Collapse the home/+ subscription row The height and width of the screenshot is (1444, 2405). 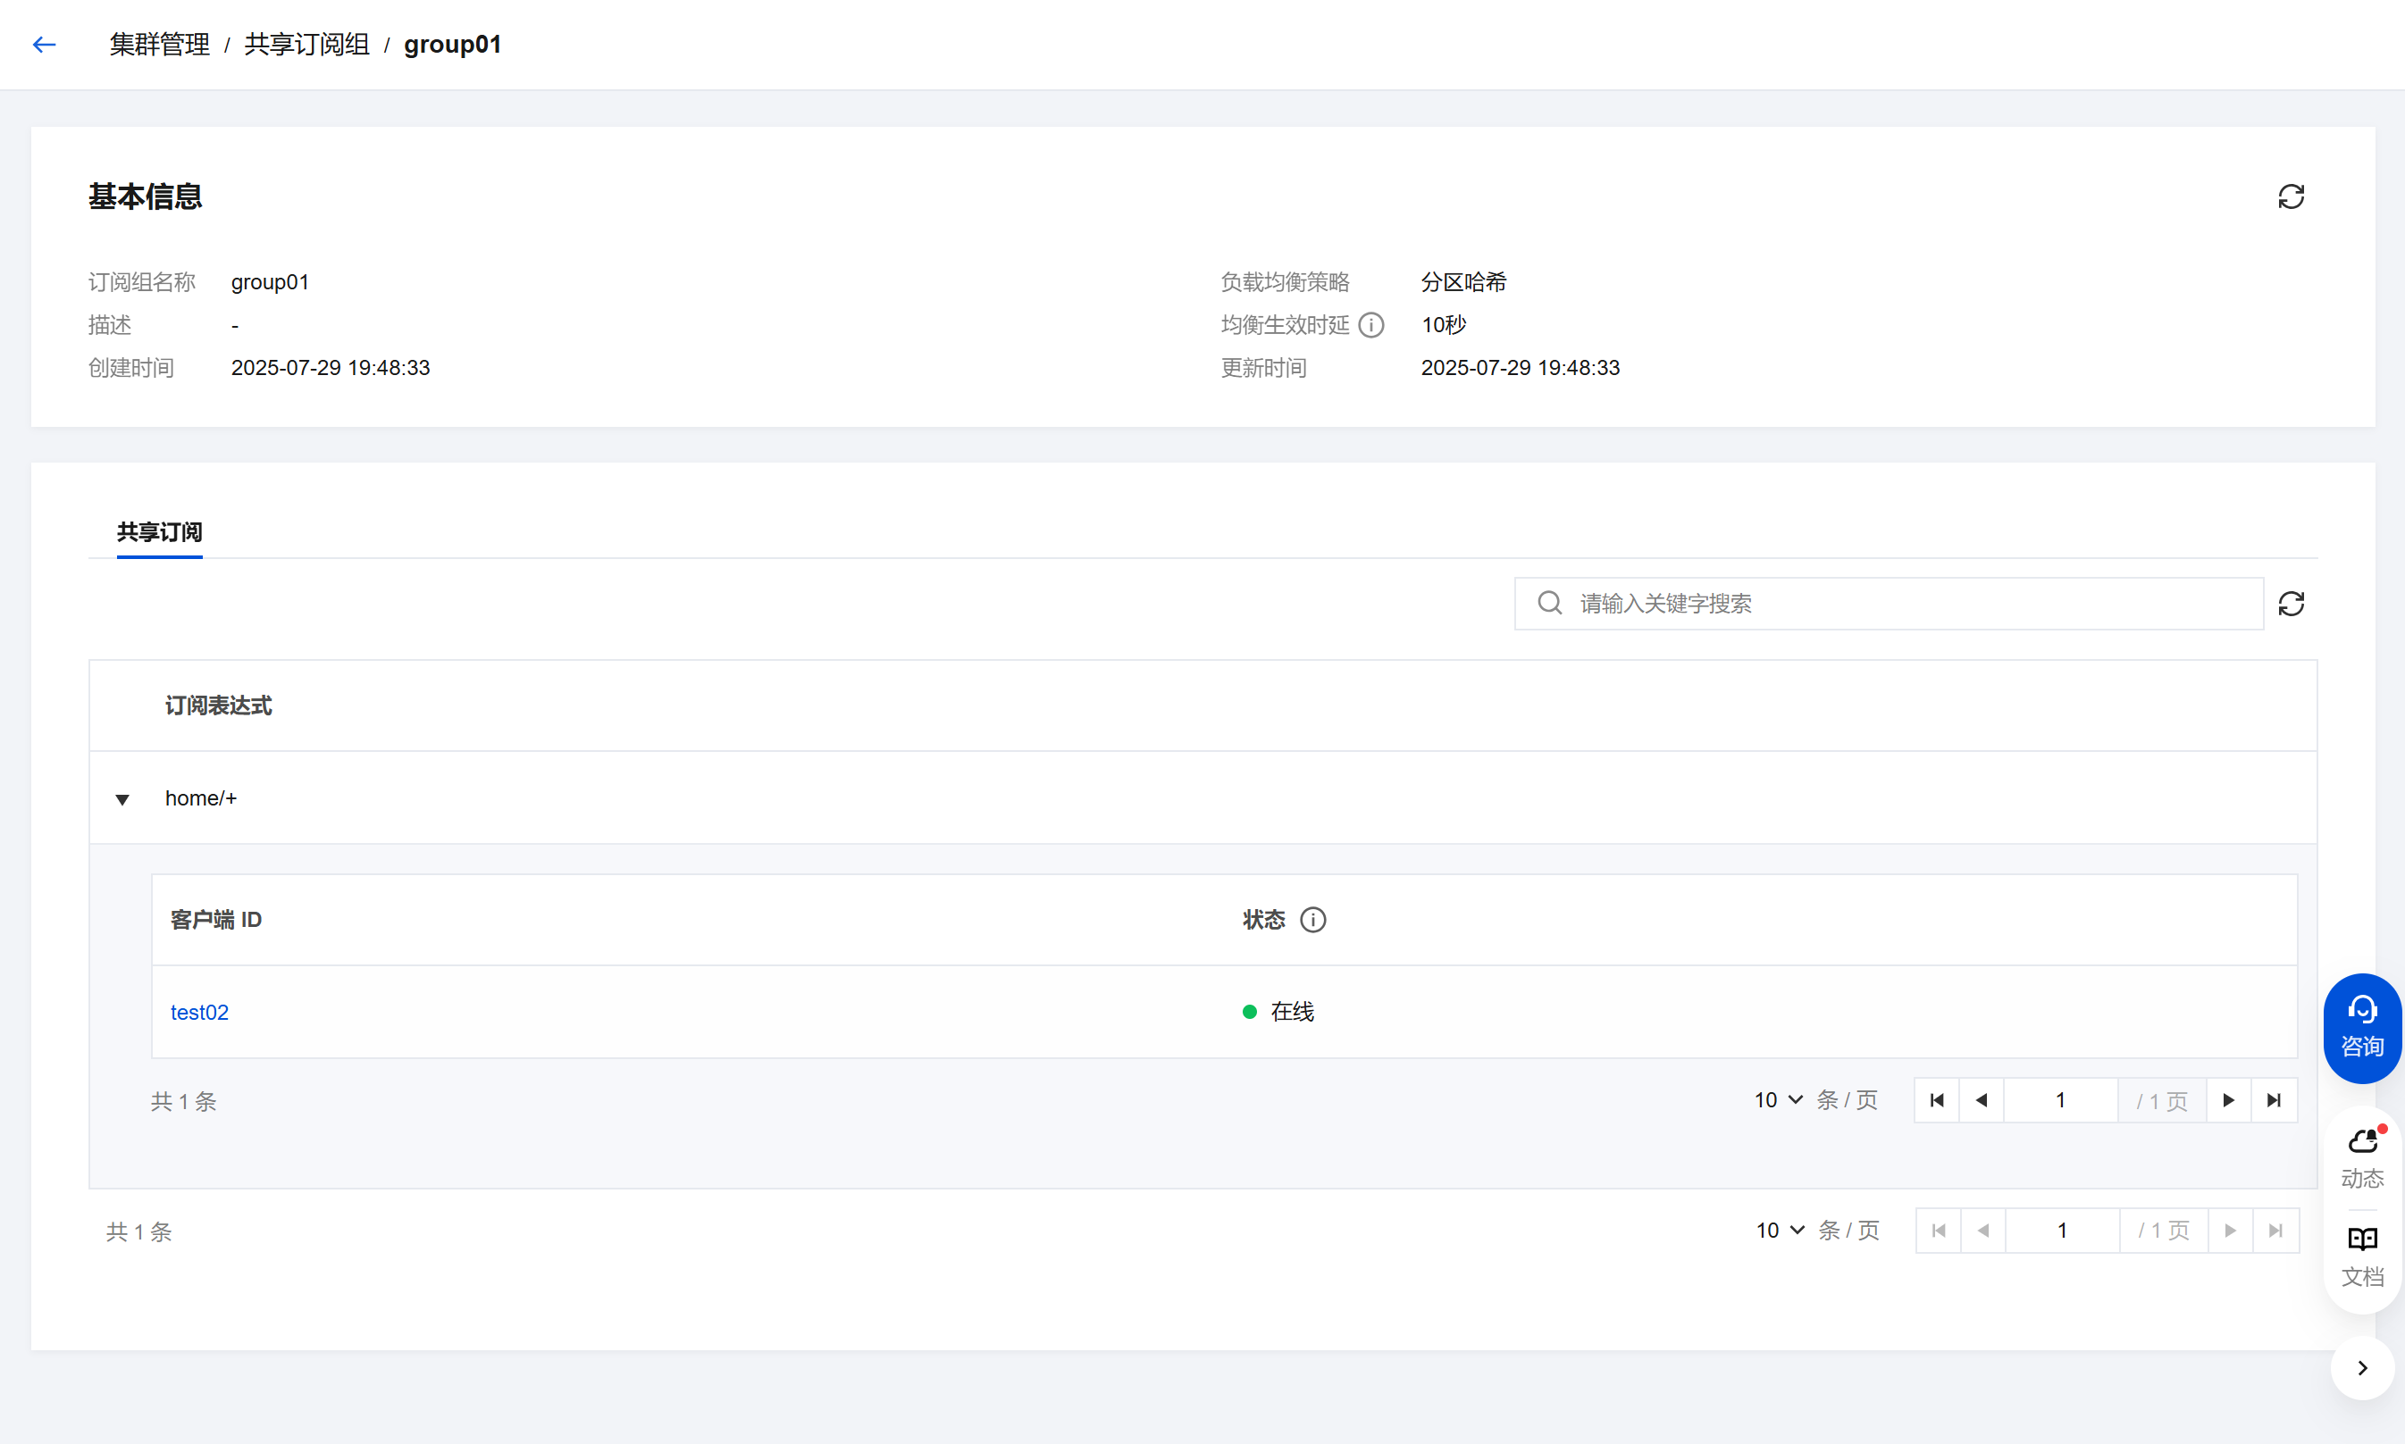(x=122, y=799)
